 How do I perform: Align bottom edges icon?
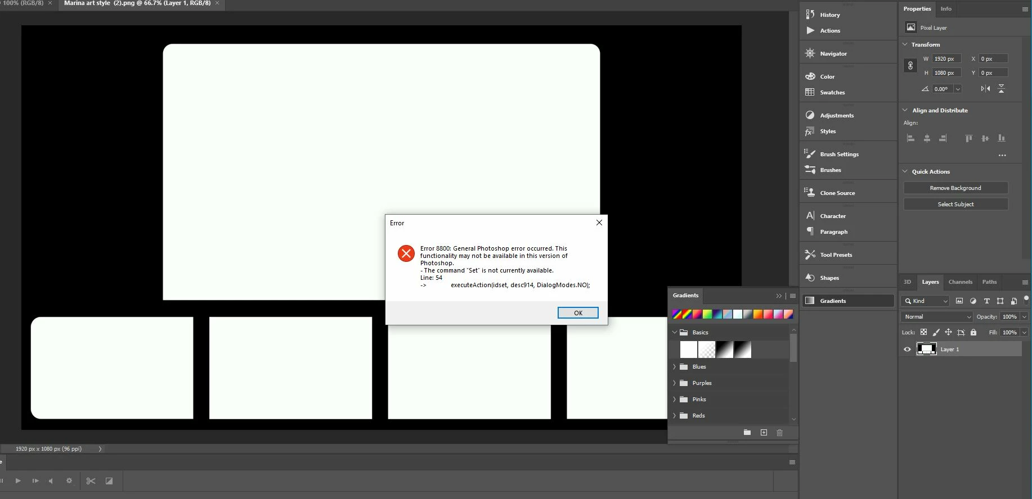click(1002, 138)
